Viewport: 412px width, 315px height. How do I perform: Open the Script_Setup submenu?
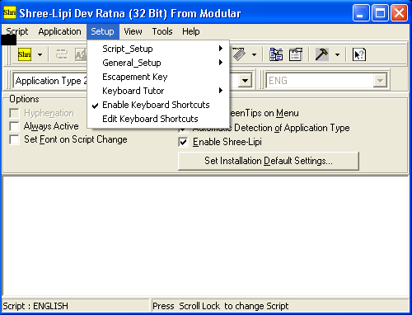click(x=158, y=49)
